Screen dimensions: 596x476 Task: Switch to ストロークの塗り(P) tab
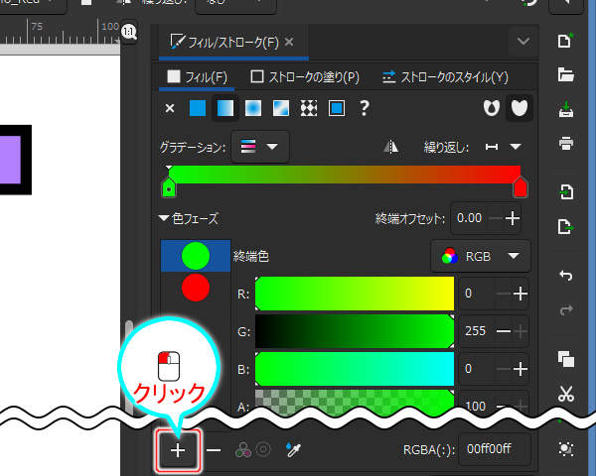tap(305, 77)
